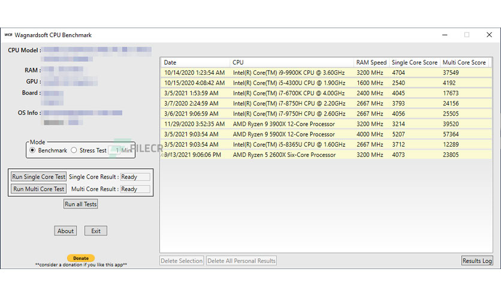Sort by Single Core Score header

click(x=415, y=62)
